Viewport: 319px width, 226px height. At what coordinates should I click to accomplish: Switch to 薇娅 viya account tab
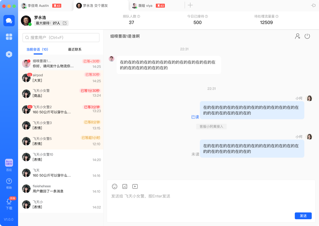148,6
